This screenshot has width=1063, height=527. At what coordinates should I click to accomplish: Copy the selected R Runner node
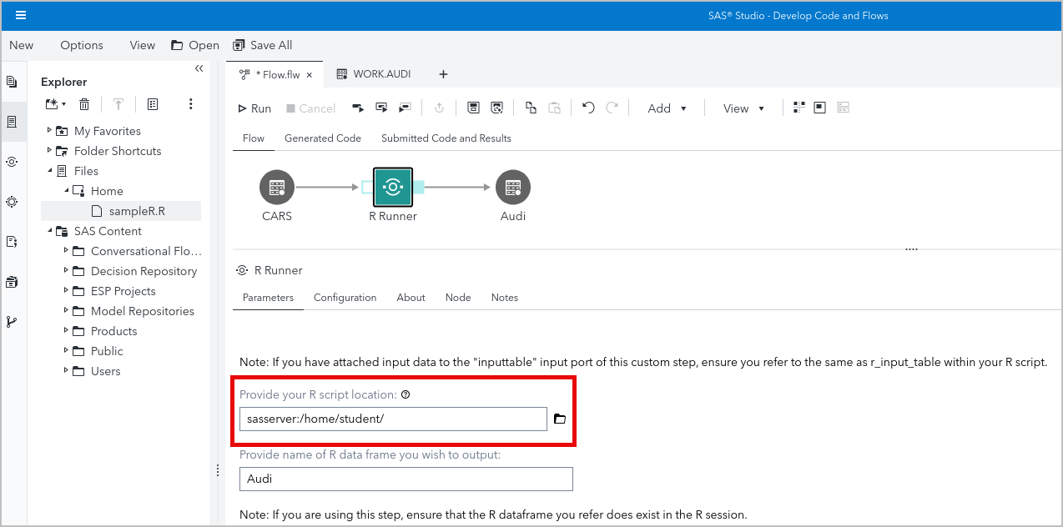[531, 108]
